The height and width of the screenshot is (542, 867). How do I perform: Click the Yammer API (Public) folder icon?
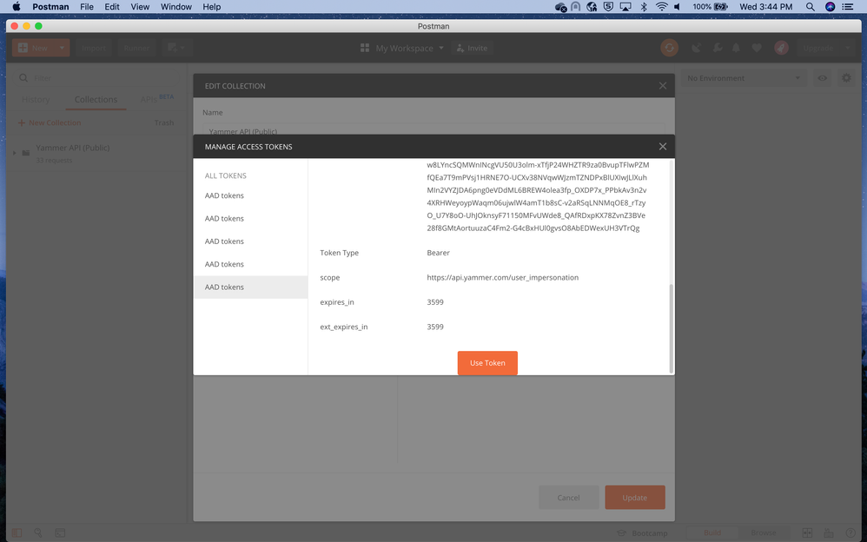coord(26,153)
